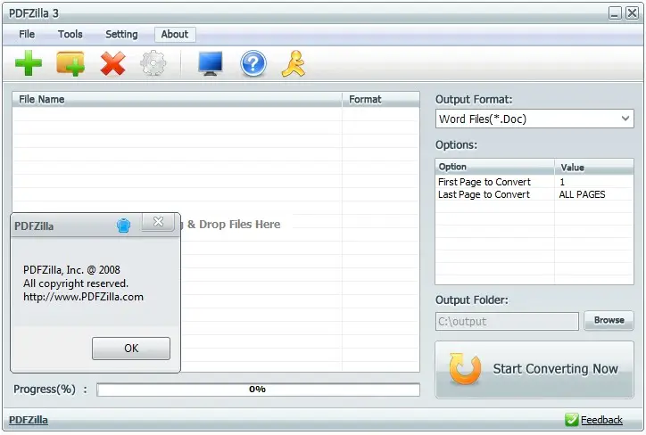Image resolution: width=646 pixels, height=435 pixels.
Task: Click the grayed gear settings icon
Action: point(153,63)
